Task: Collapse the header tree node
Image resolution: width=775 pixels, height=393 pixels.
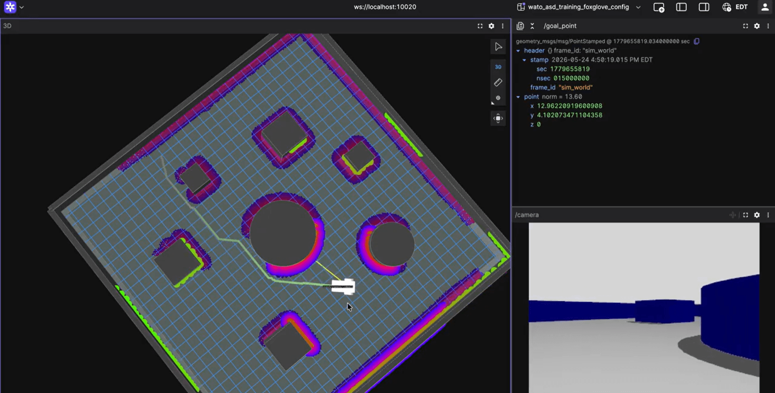Action: tap(518, 51)
